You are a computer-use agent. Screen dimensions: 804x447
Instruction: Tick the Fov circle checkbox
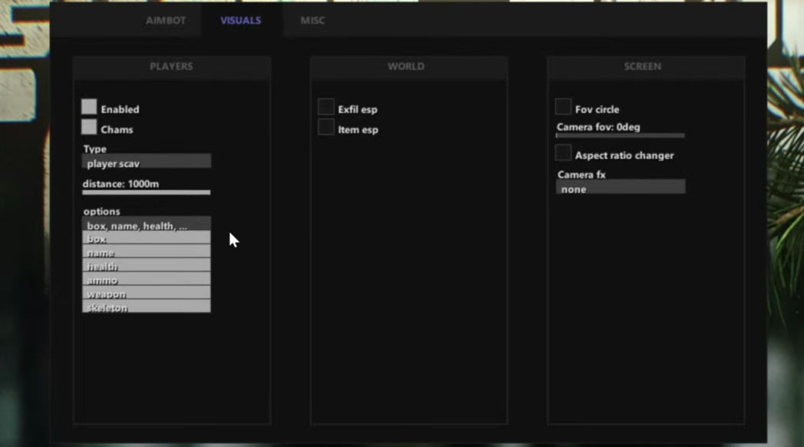[x=563, y=107]
